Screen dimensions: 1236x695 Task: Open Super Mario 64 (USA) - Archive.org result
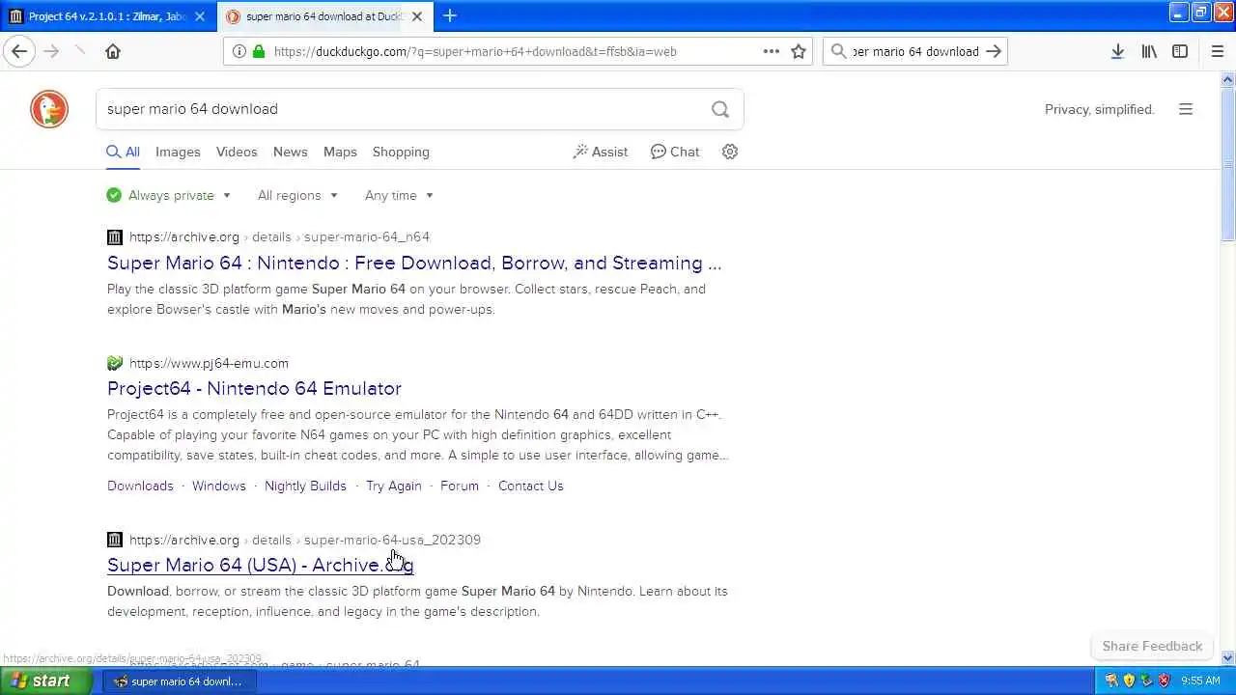(260, 565)
